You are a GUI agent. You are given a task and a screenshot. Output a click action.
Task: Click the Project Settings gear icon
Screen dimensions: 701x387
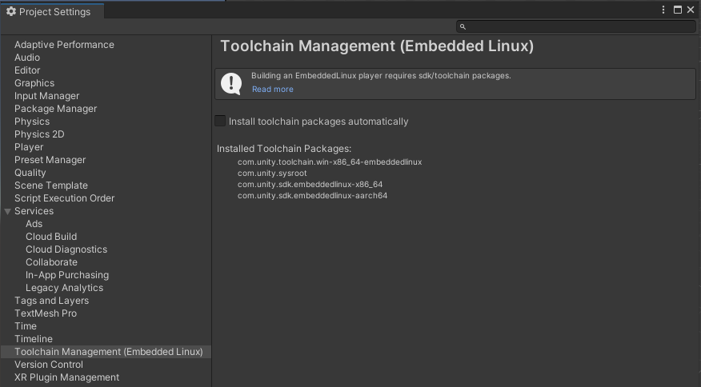[11, 11]
